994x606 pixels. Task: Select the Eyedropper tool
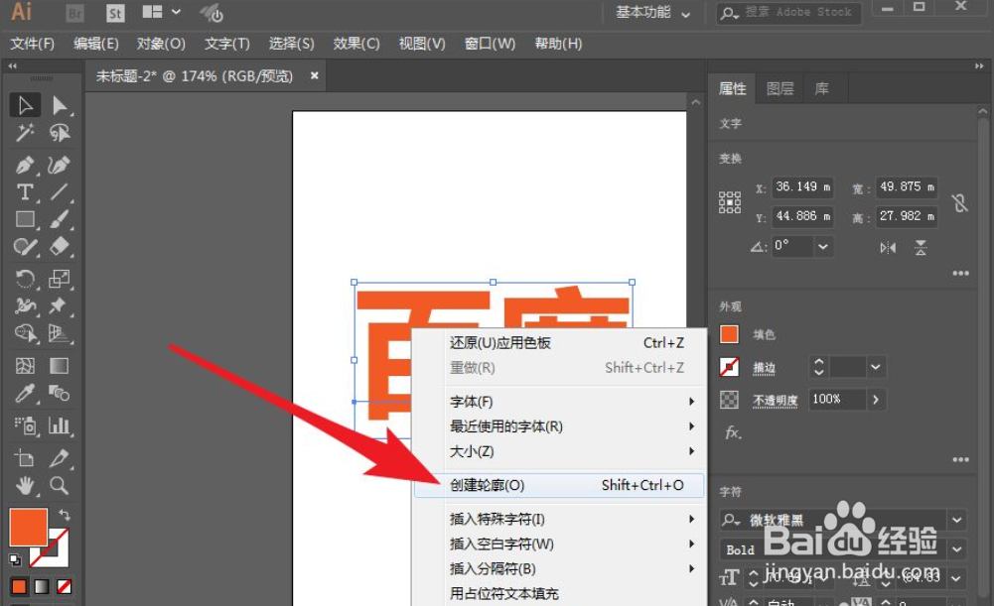point(26,393)
